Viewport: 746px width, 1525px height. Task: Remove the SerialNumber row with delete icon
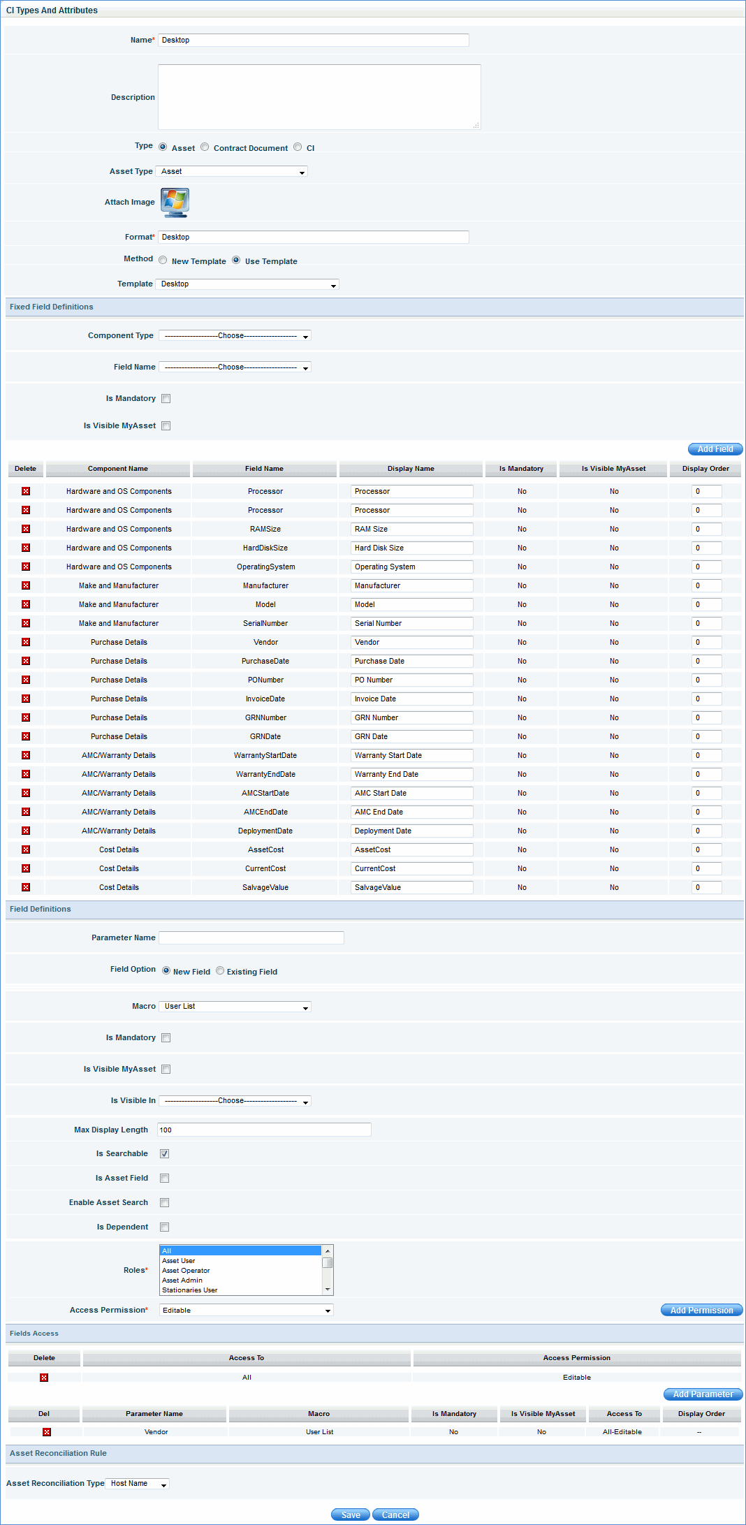tap(26, 623)
